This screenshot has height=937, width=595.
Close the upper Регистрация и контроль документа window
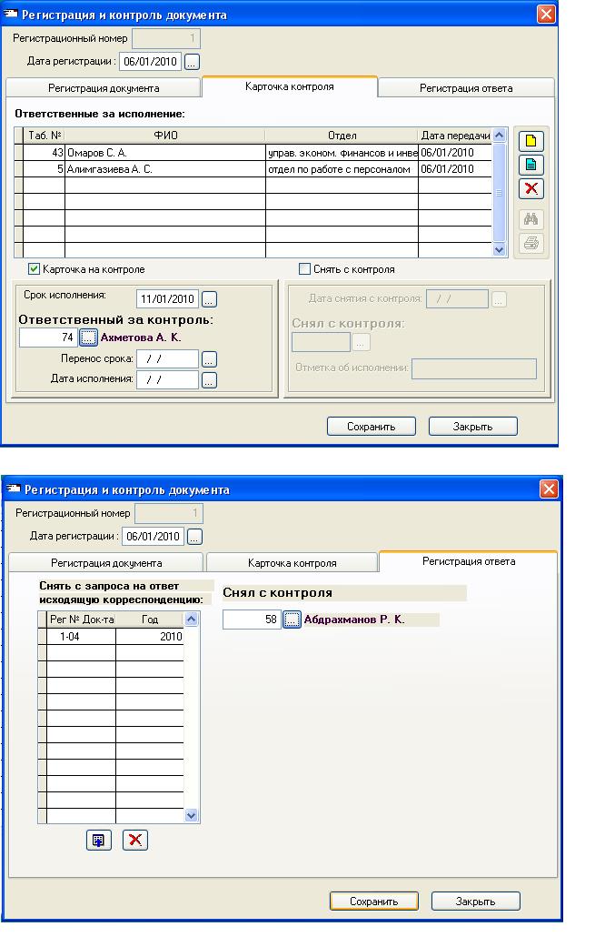[x=546, y=15]
